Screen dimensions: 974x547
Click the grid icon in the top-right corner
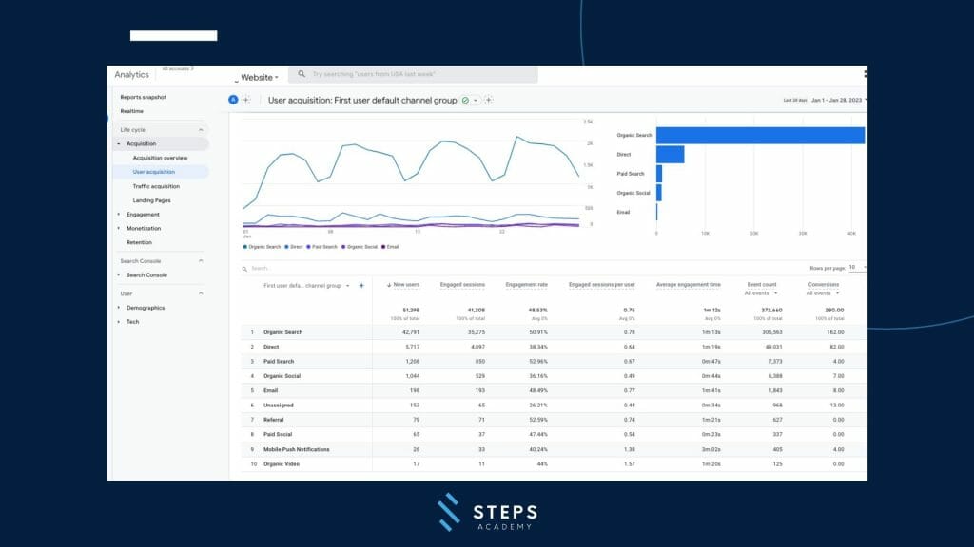point(865,73)
